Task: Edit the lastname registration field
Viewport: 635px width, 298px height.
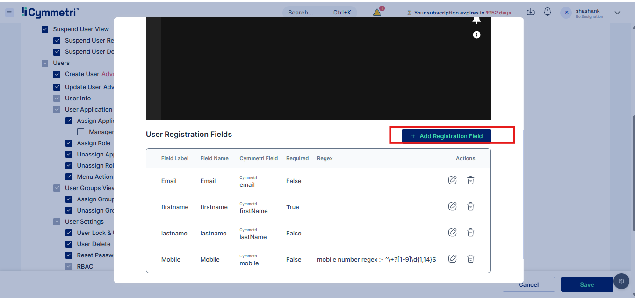Action: point(452,233)
